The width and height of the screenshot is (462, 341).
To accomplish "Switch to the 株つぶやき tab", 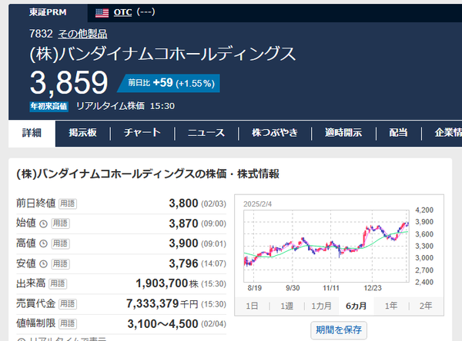I will [275, 133].
